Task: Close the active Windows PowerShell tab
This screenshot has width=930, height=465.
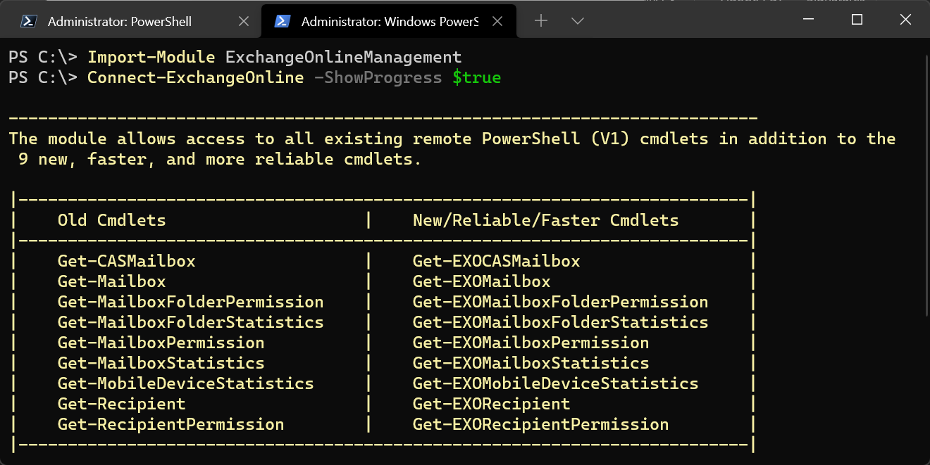Action: (x=497, y=21)
